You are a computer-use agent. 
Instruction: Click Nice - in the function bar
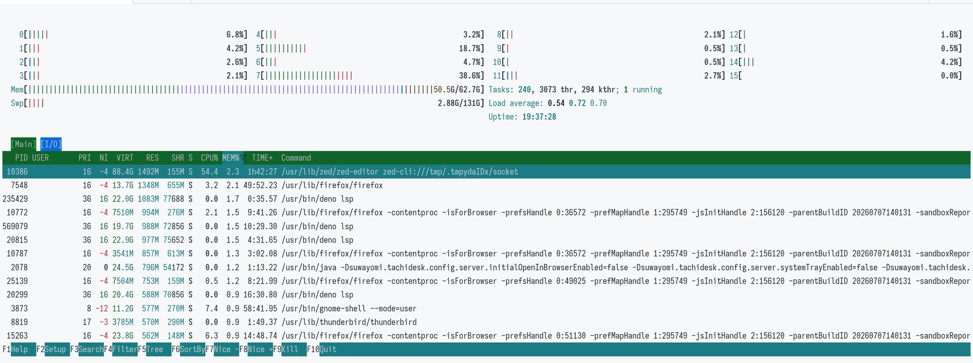(222, 349)
